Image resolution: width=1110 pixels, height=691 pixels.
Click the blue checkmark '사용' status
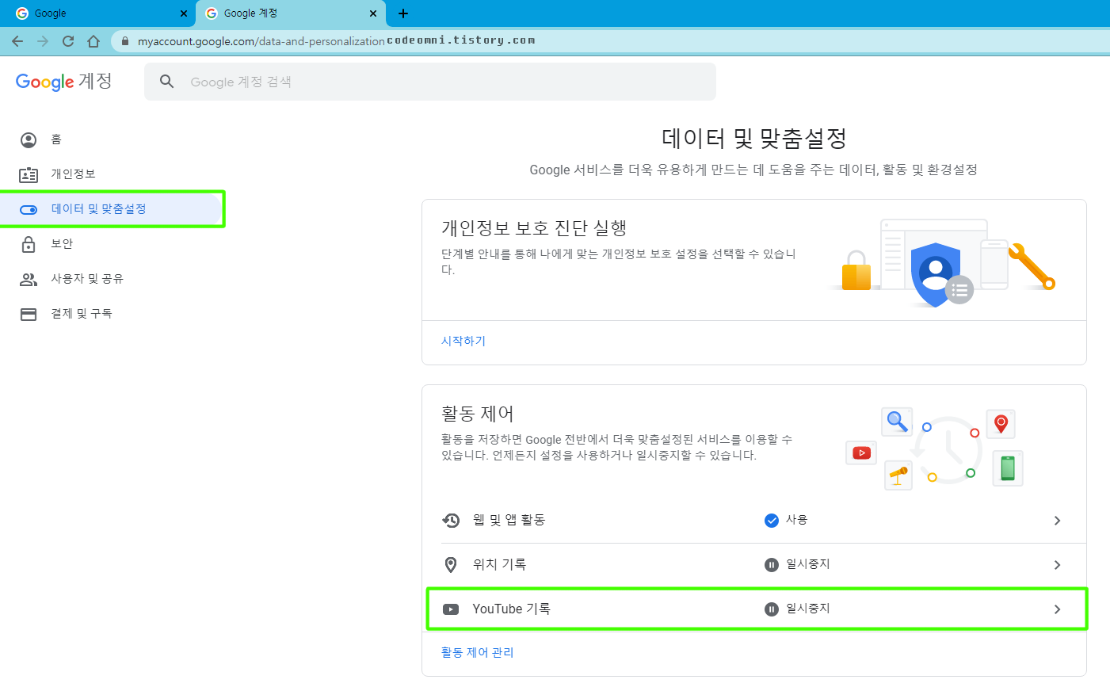point(785,520)
